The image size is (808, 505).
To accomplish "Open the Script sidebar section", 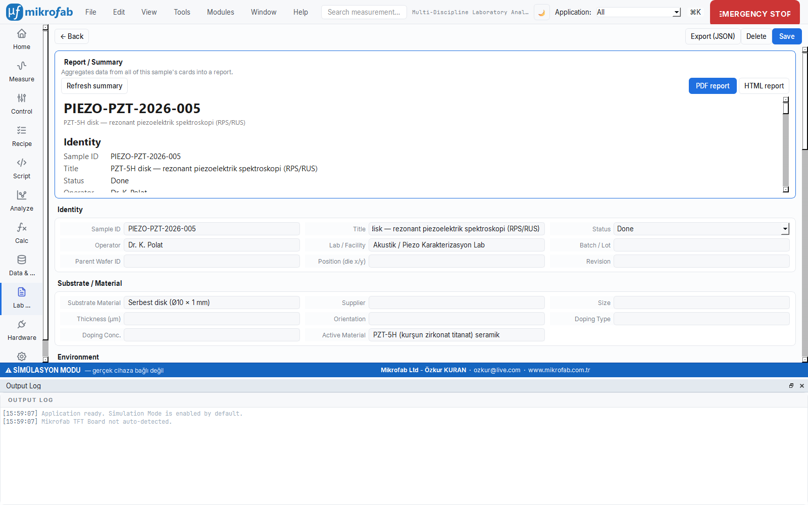I will (x=21, y=169).
